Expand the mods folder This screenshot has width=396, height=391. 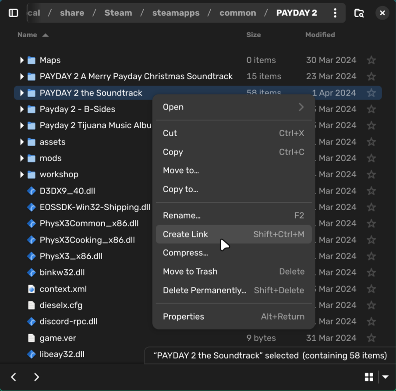(x=21, y=158)
